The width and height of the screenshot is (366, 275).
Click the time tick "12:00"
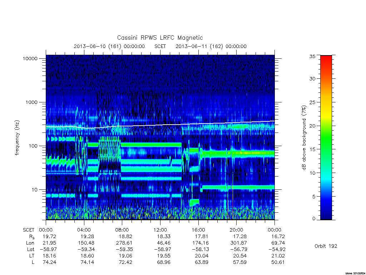[160, 230]
